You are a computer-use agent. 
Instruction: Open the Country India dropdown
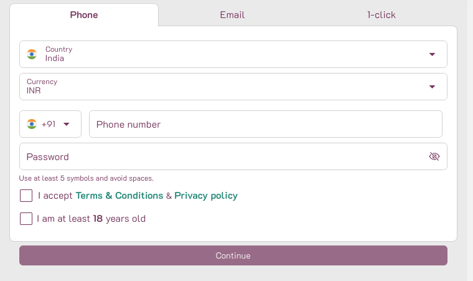pos(233,54)
